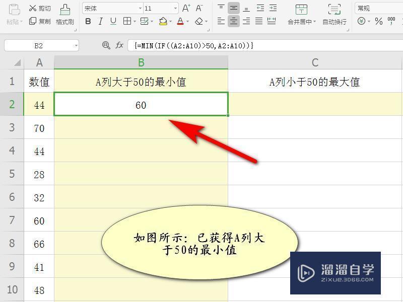This screenshot has width=403, height=302.
Task: Select the fill color swatch
Action: tap(164, 22)
